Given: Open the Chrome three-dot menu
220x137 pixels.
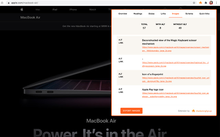Looking at the screenshot, I should tap(216, 3).
